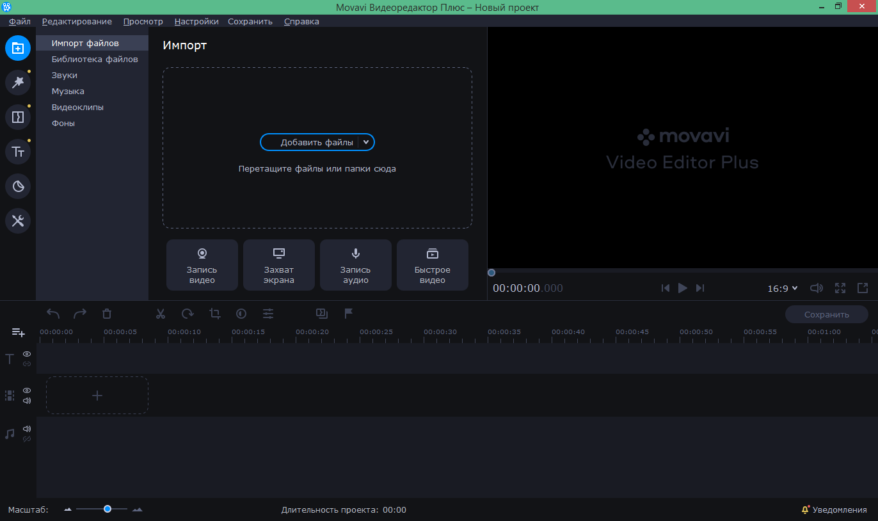The image size is (878, 521).
Task: Click the Clip Properties sliders icon
Action: click(x=268, y=314)
